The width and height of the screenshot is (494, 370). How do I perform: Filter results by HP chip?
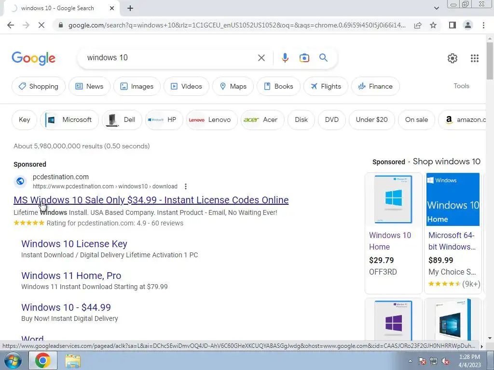tap(164, 120)
